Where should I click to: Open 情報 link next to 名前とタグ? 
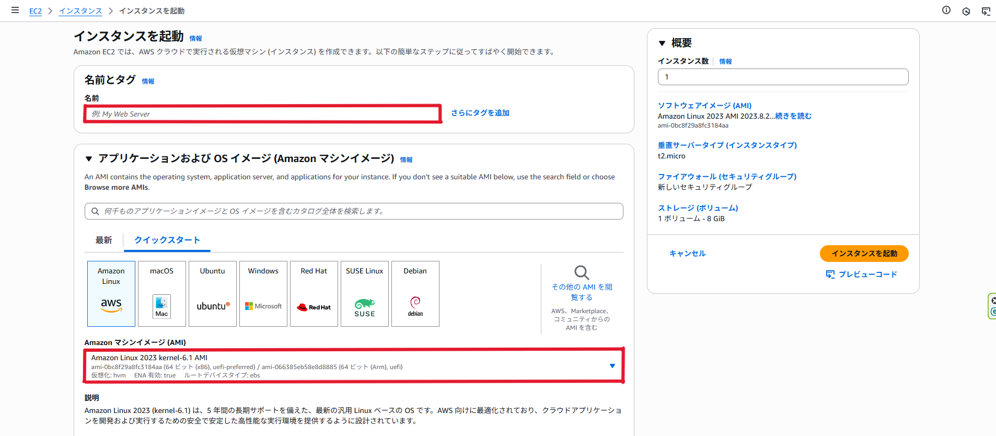[148, 81]
